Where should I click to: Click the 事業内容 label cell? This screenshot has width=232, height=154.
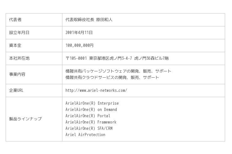[17, 74]
